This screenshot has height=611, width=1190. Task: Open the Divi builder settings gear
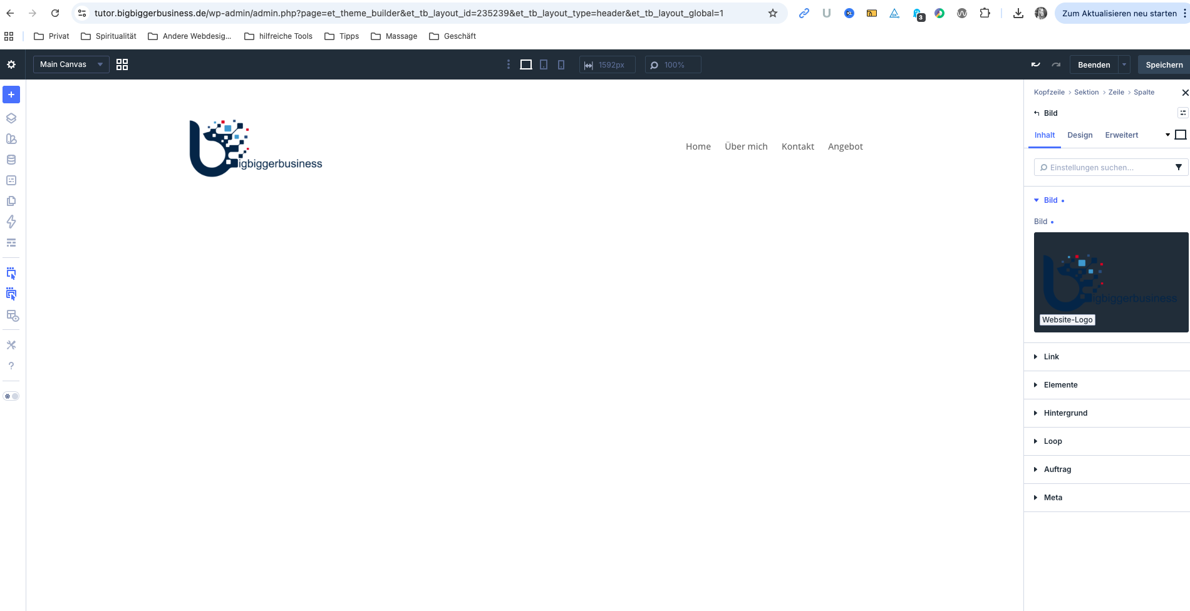click(x=11, y=64)
